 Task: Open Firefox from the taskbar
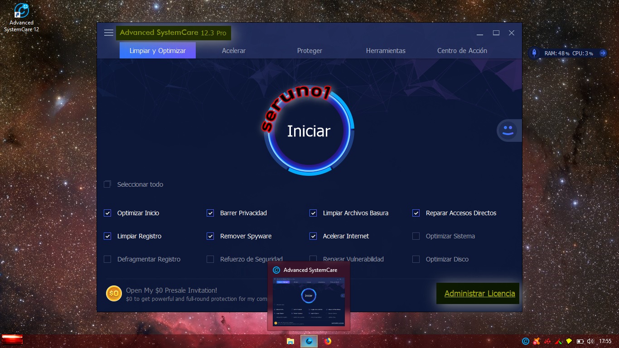coord(328,341)
